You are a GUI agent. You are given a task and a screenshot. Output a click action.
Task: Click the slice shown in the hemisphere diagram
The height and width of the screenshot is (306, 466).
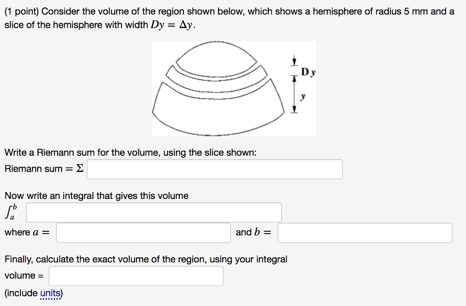pos(218,82)
